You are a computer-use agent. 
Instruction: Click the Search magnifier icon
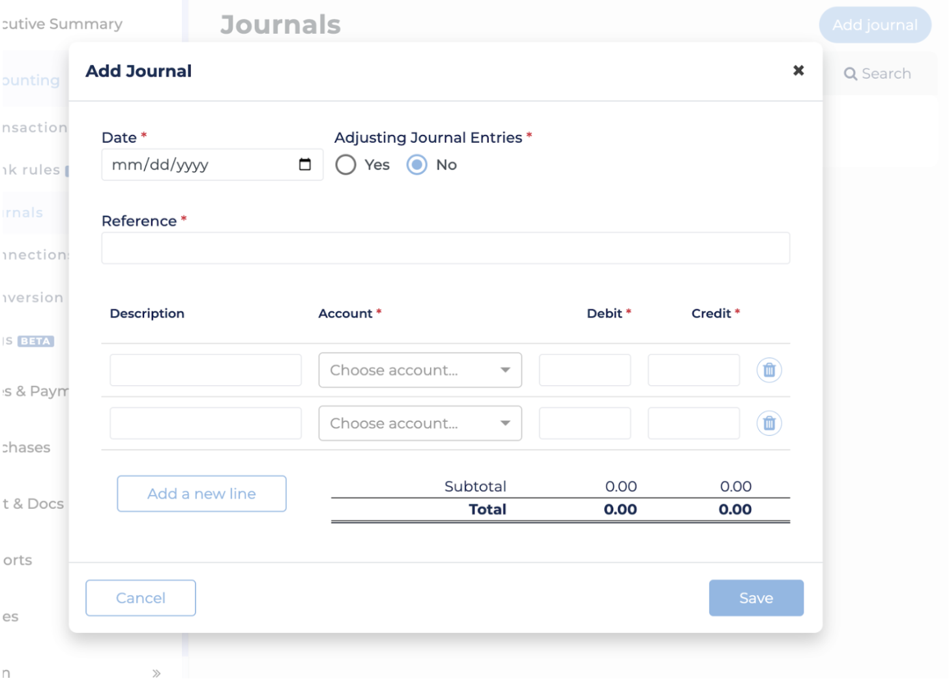pyautogui.click(x=850, y=74)
